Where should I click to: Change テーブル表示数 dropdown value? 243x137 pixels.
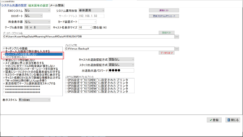pyautogui.click(x=37, y=27)
